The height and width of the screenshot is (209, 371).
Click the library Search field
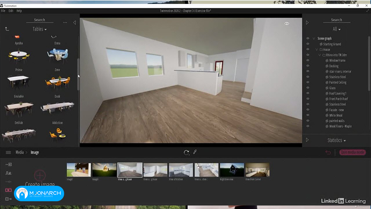(x=39, y=20)
